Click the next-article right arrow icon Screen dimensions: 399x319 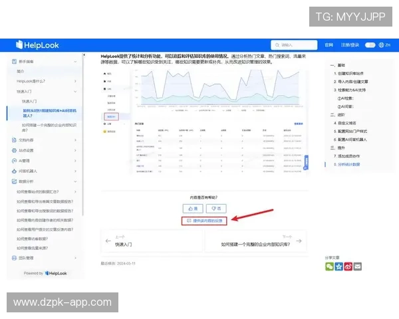click(299, 241)
